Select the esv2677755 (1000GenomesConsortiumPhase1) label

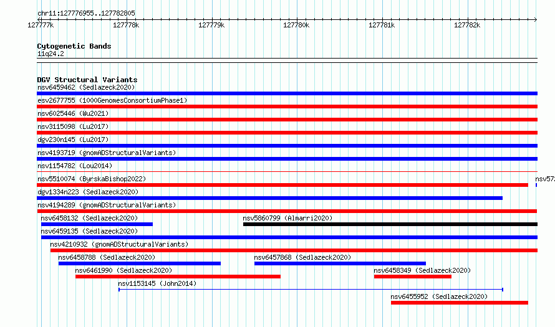(112, 100)
